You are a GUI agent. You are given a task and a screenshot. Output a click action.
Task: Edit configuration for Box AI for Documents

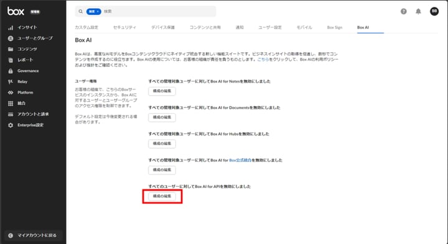(162, 117)
